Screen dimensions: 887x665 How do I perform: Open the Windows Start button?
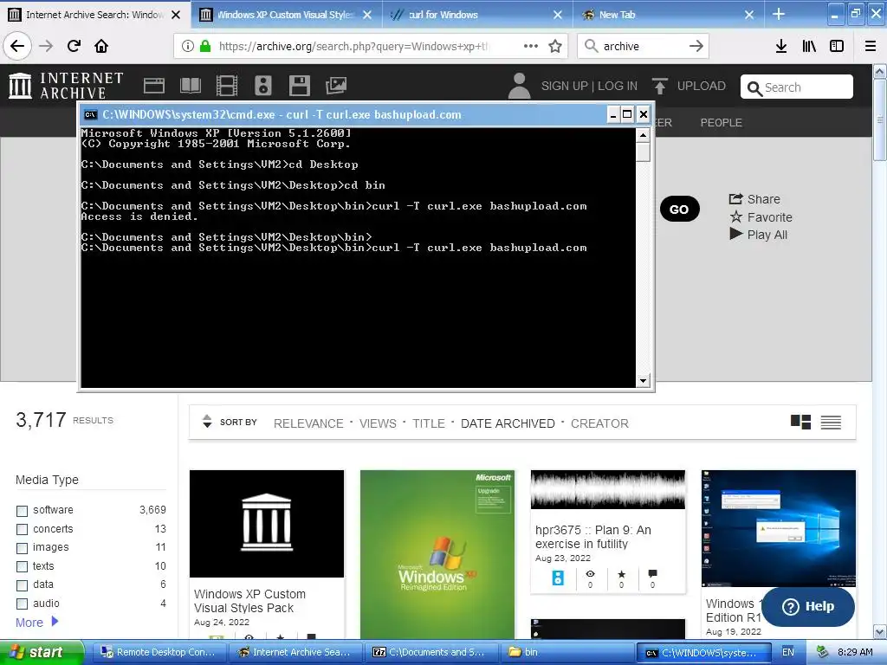41,652
